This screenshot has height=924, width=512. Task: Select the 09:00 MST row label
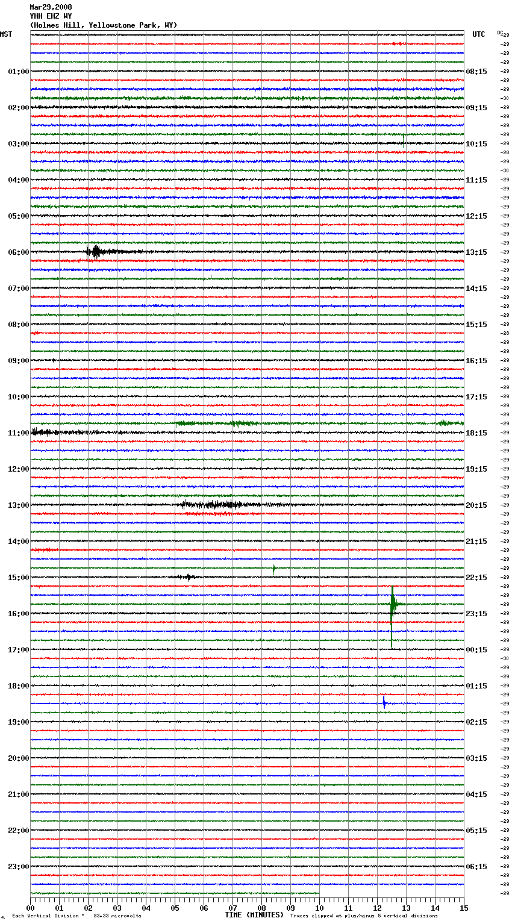tap(18, 361)
